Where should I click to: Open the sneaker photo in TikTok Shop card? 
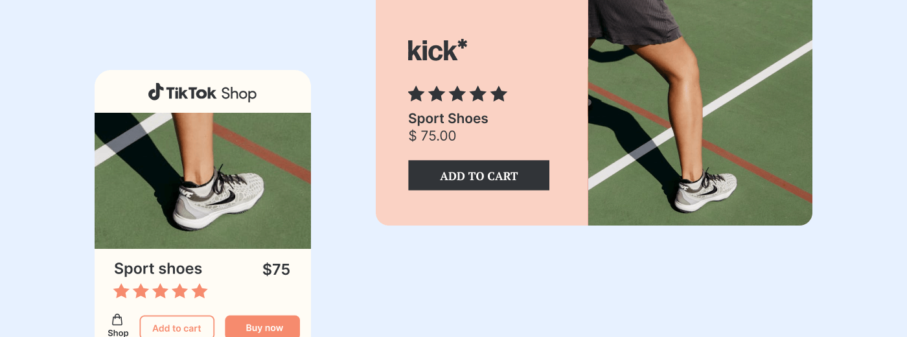click(203, 181)
